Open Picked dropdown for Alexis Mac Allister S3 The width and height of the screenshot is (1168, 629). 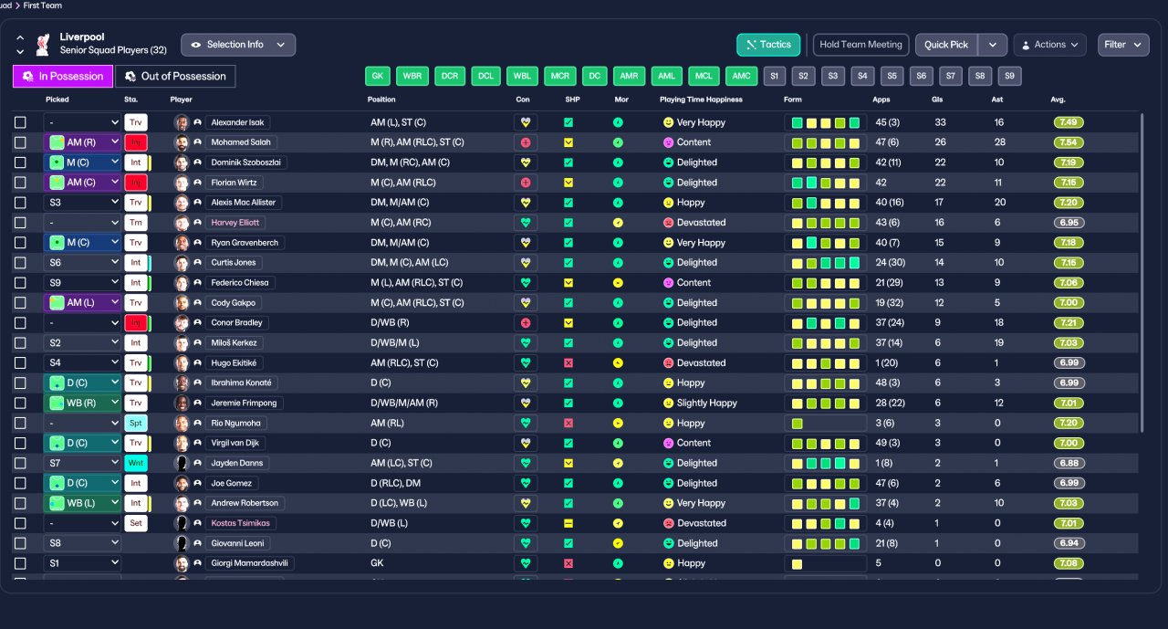click(83, 203)
